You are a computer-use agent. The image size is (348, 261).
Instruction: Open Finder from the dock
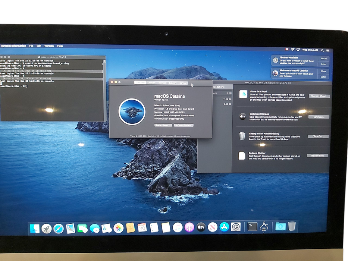(35, 229)
